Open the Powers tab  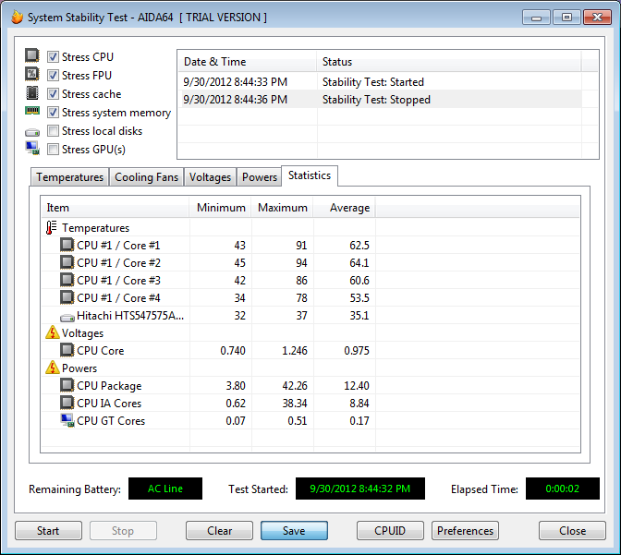[x=260, y=177]
